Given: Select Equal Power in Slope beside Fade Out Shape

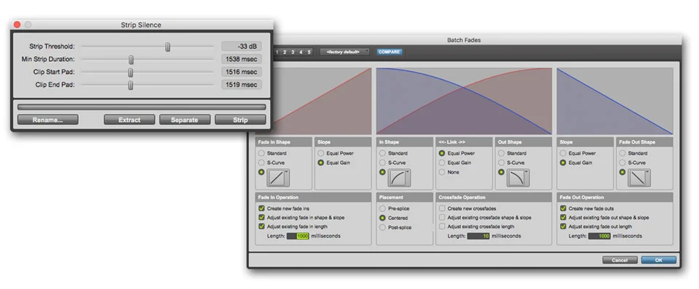Looking at the screenshot, I should pyautogui.click(x=563, y=153).
